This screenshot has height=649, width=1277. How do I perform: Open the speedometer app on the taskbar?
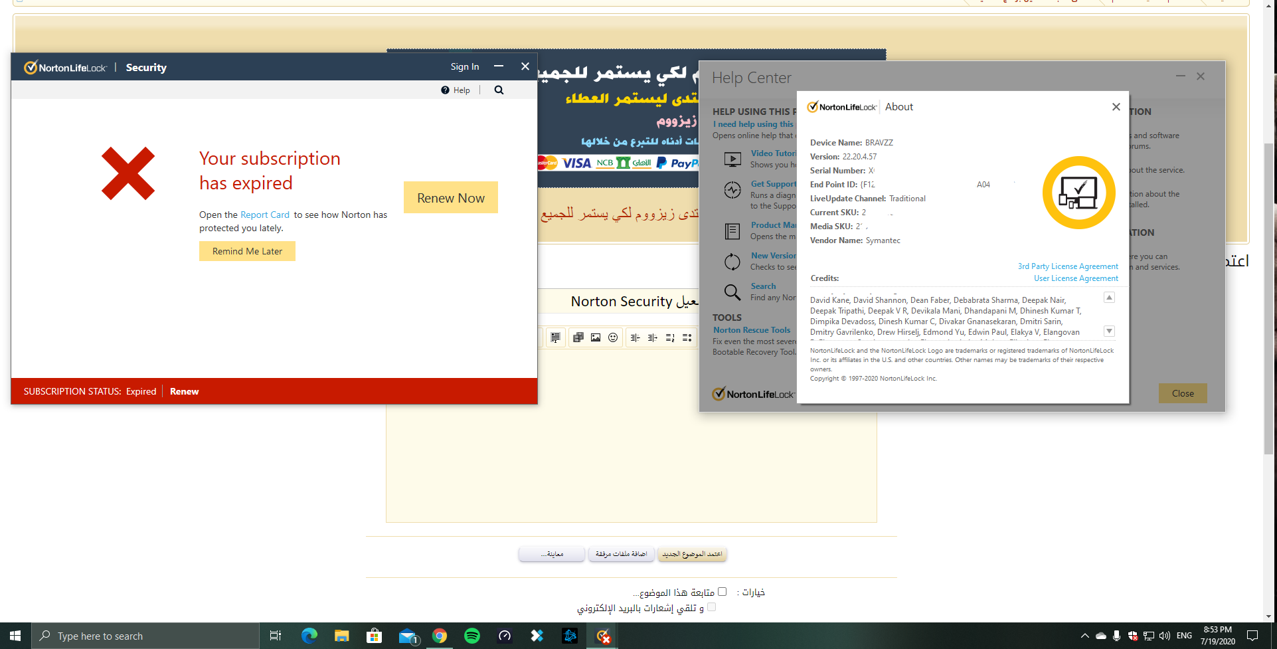click(505, 636)
